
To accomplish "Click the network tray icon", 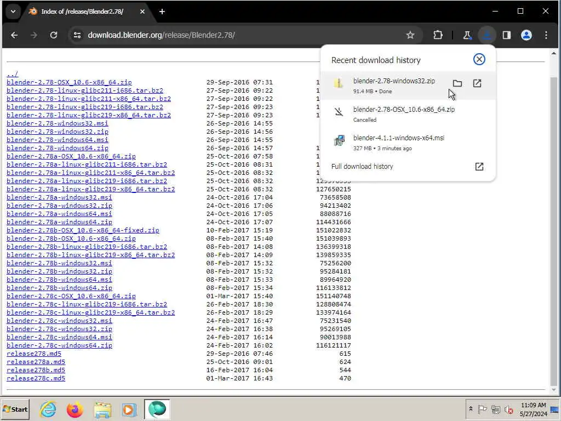I will [x=495, y=409].
